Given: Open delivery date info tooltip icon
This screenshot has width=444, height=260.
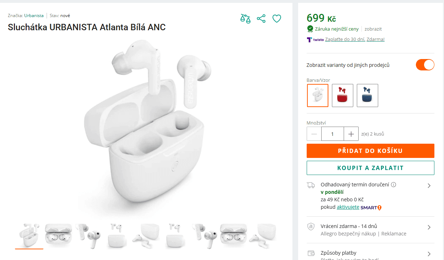Looking at the screenshot, I should [x=393, y=184].
